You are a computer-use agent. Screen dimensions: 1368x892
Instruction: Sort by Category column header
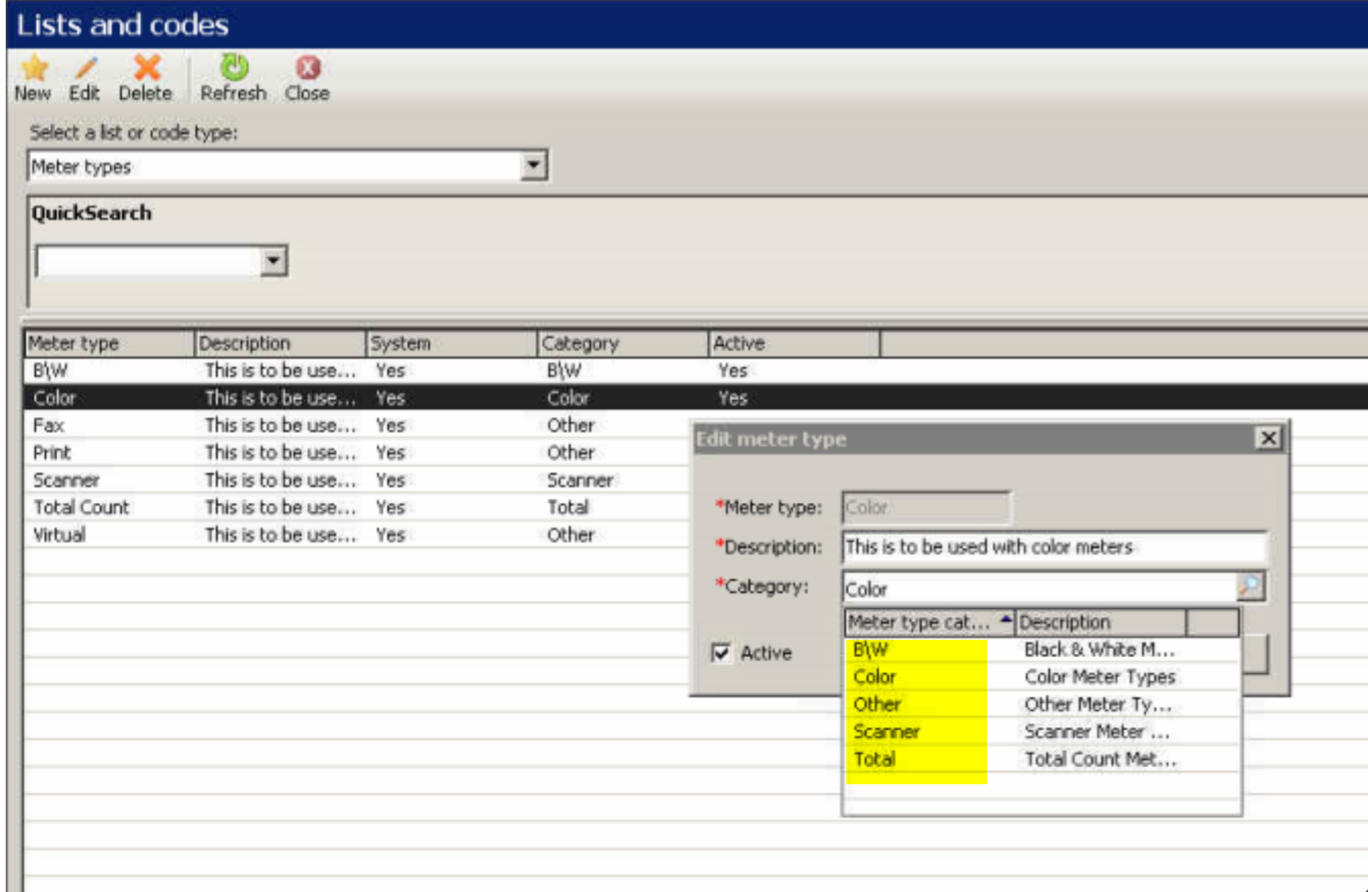pos(624,344)
